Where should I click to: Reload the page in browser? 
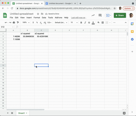pos(12,8)
